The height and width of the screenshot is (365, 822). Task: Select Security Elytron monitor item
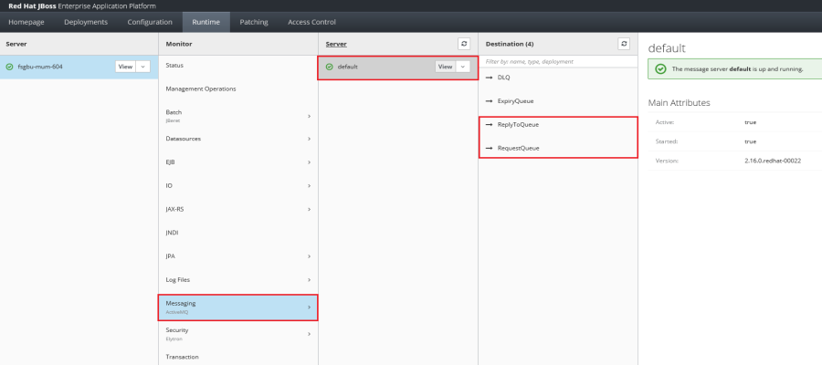point(238,334)
